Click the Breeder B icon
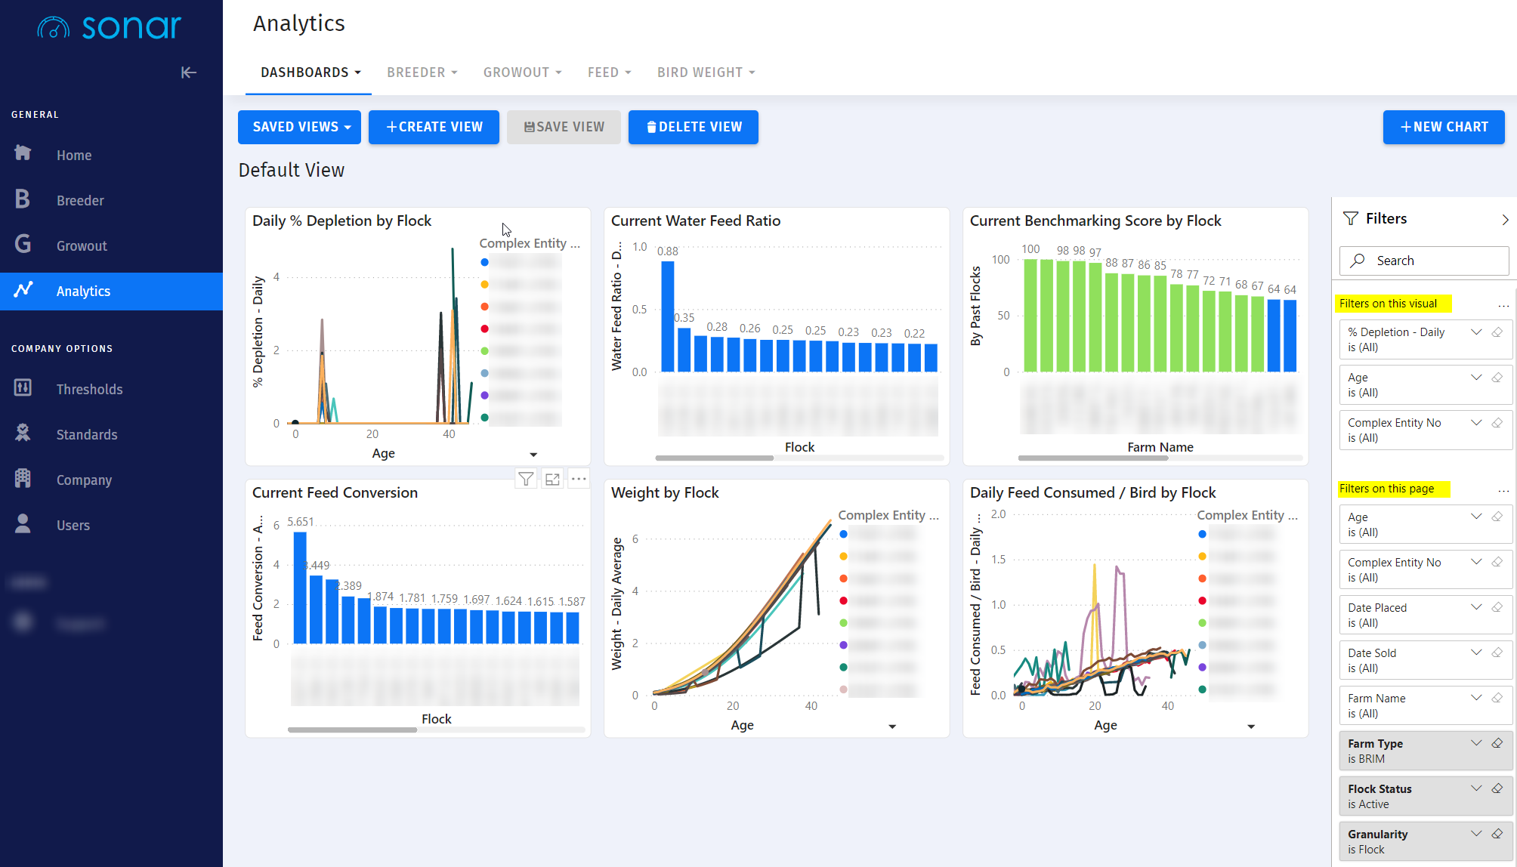 coord(23,199)
